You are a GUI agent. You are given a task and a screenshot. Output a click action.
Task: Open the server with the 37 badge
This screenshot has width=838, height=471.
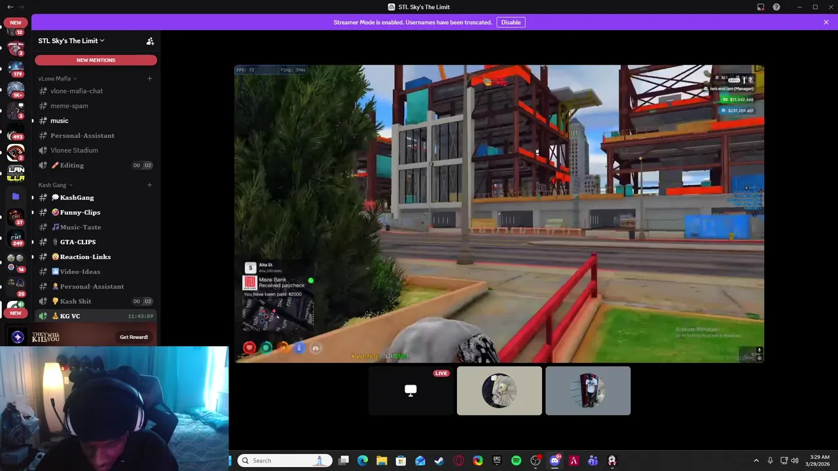(16, 217)
